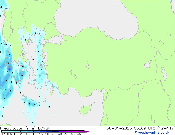
Task: Click Lake Tuz in central Turkey
Action: click(x=88, y=66)
